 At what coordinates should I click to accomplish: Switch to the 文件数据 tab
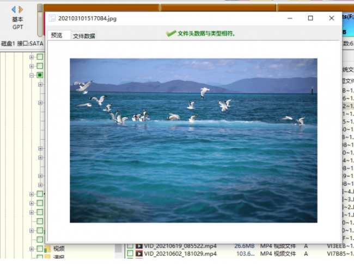point(84,36)
